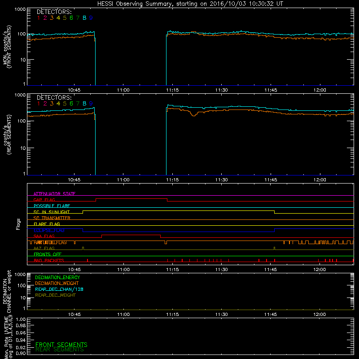The image size is (359, 359).
Task: Click the FRONT SEGMENTS counts/s vertical axis title
Action: pos(7,47)
